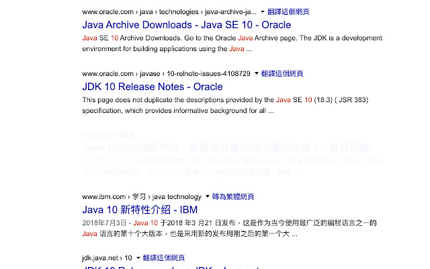Click 翻譯這個網頁 next to jdk.java.net result
430x269 pixels.
point(164,258)
